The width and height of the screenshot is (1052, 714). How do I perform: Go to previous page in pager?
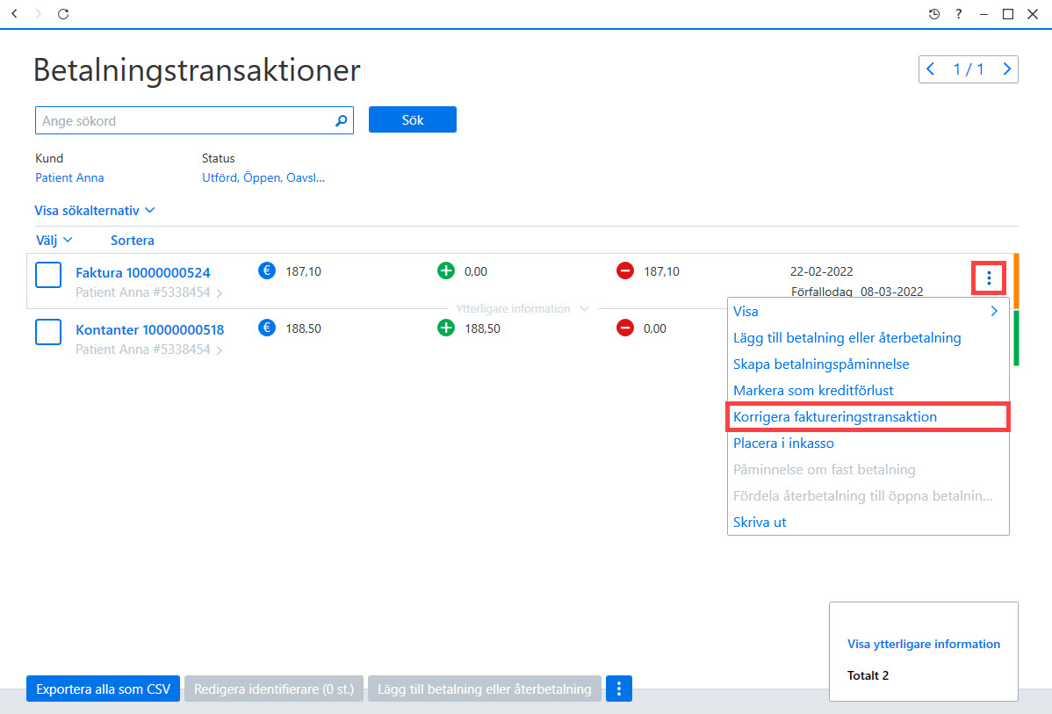coord(931,69)
